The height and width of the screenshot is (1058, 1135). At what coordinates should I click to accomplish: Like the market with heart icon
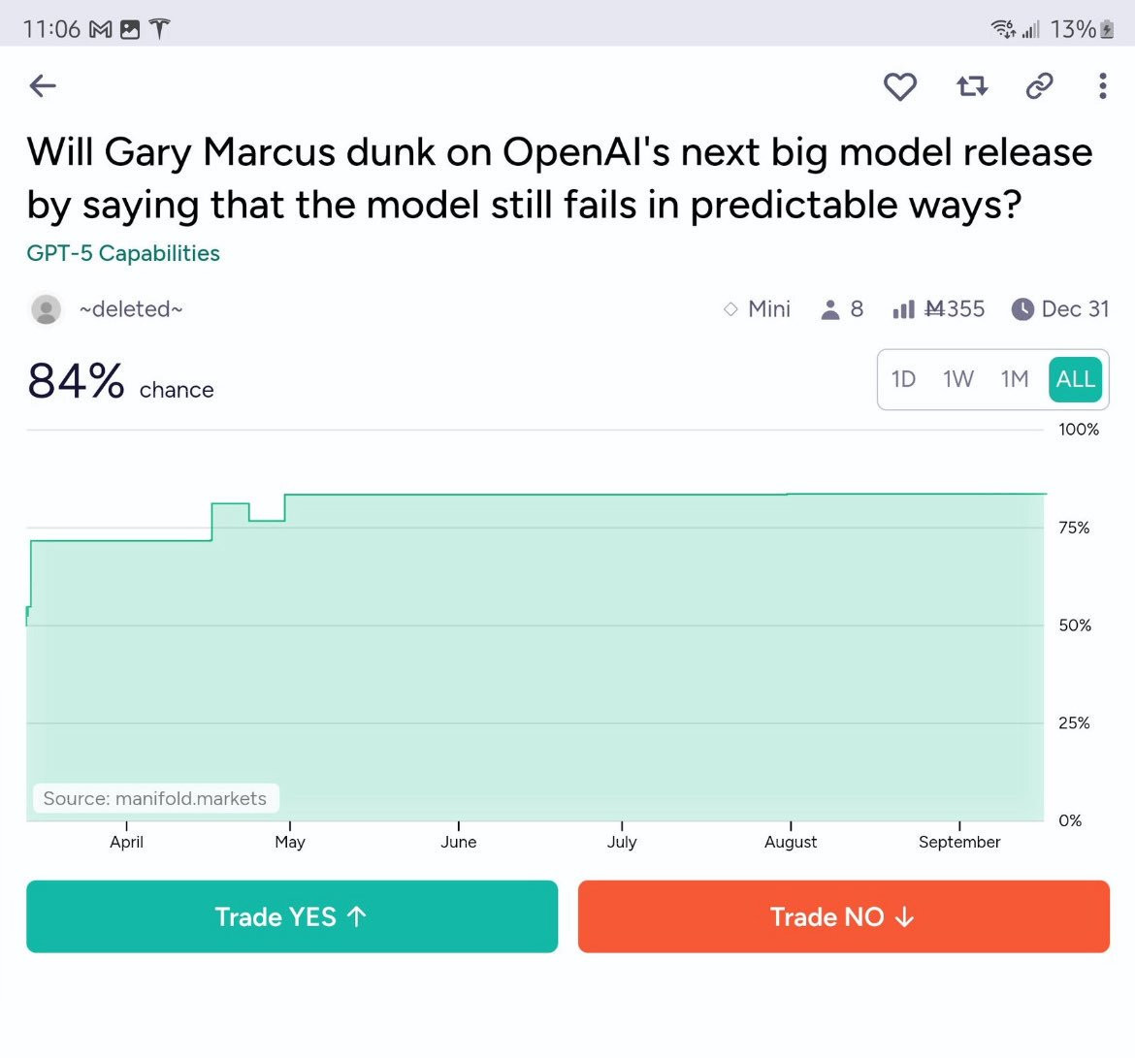[x=899, y=86]
